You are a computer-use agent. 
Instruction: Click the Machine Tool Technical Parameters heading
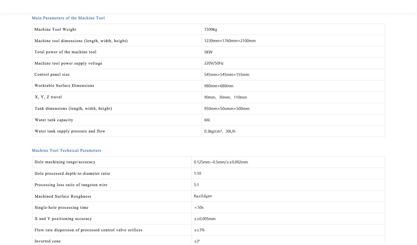[66, 151]
